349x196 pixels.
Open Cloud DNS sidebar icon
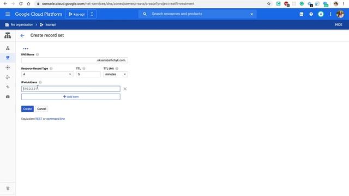(8, 58)
